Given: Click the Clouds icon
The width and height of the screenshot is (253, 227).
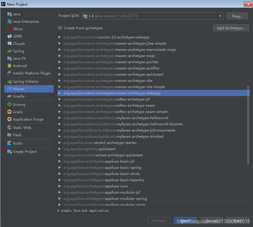Looking at the screenshot, I should tap(9, 44).
